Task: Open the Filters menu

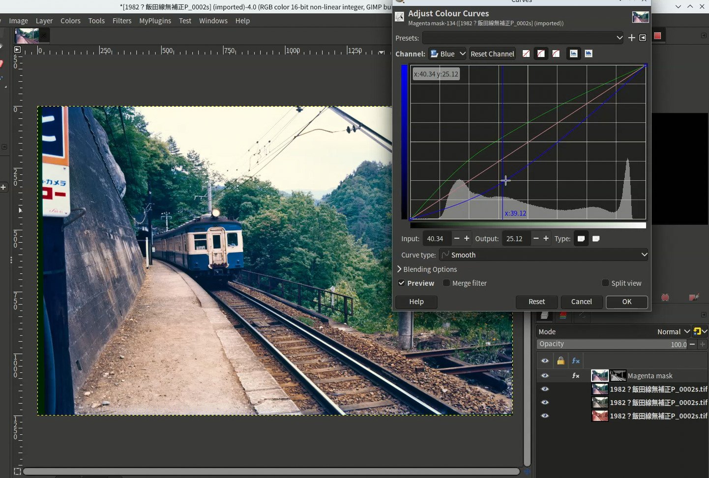Action: (121, 21)
